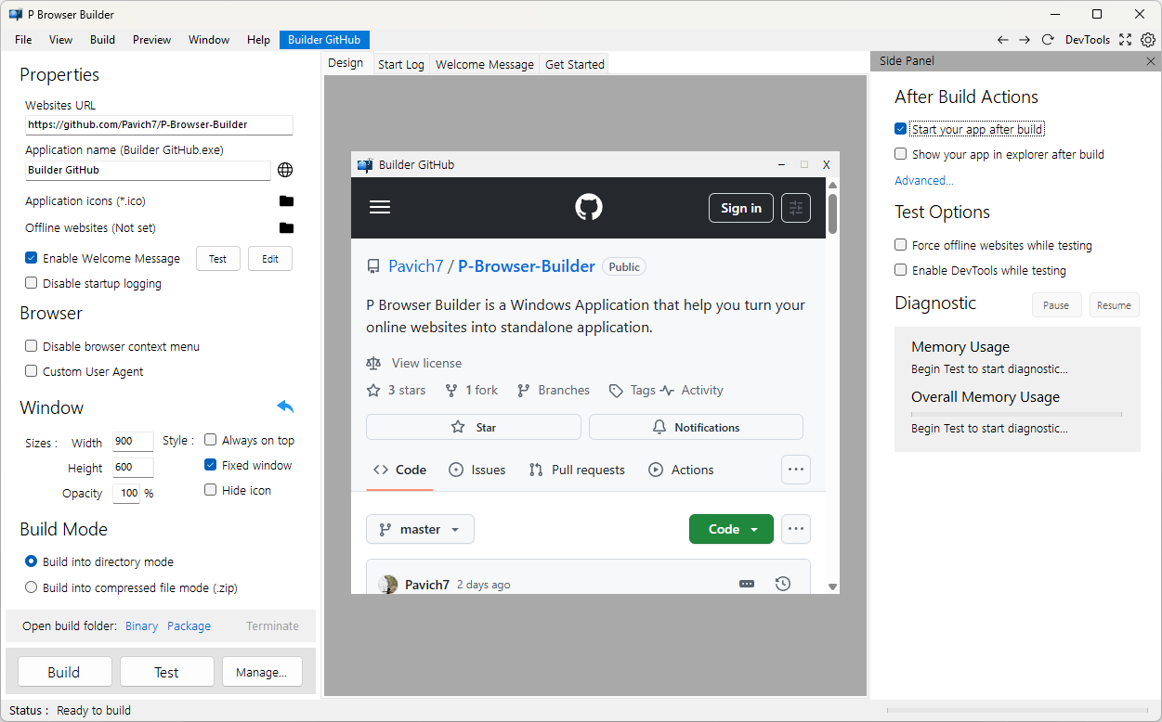The height and width of the screenshot is (722, 1162).
Task: Open the File menu
Action: click(x=23, y=40)
